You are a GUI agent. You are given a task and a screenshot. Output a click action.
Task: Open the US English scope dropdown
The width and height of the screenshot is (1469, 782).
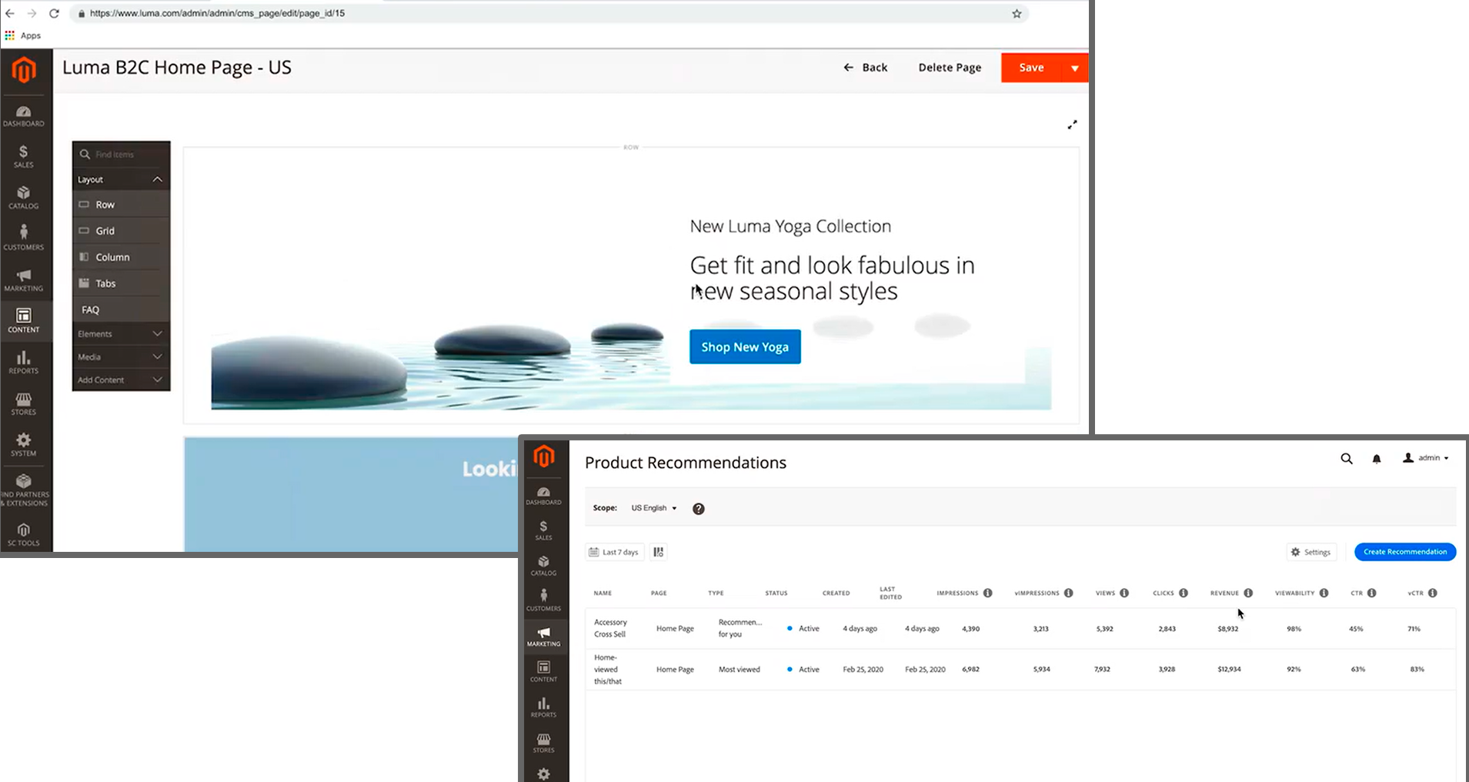[654, 508]
